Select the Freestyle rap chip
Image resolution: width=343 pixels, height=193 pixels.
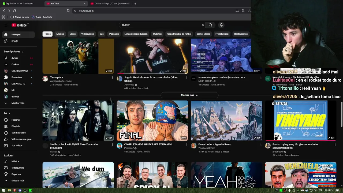(x=222, y=34)
